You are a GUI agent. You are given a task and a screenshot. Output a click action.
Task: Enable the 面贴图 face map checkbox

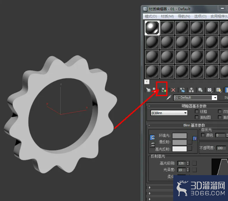(197, 117)
